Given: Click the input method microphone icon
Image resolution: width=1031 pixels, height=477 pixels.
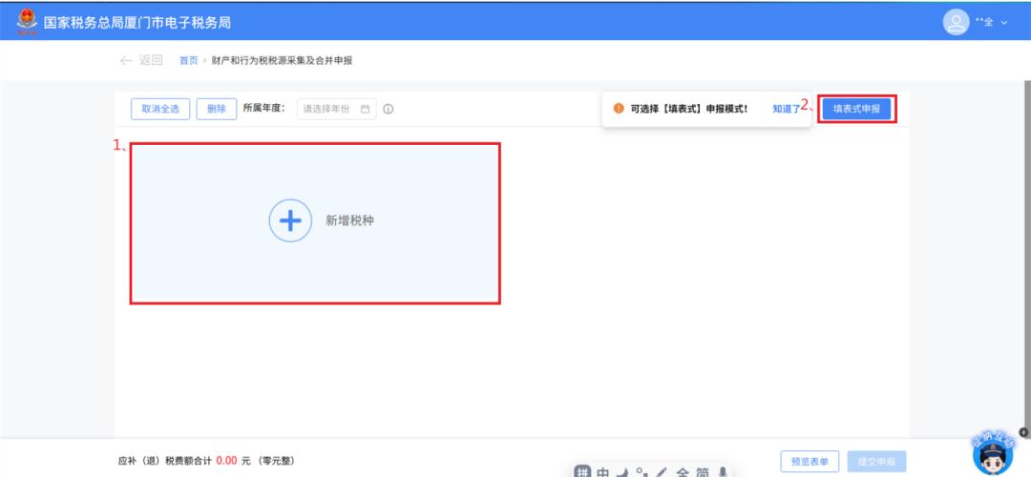Looking at the screenshot, I should click(x=723, y=471).
